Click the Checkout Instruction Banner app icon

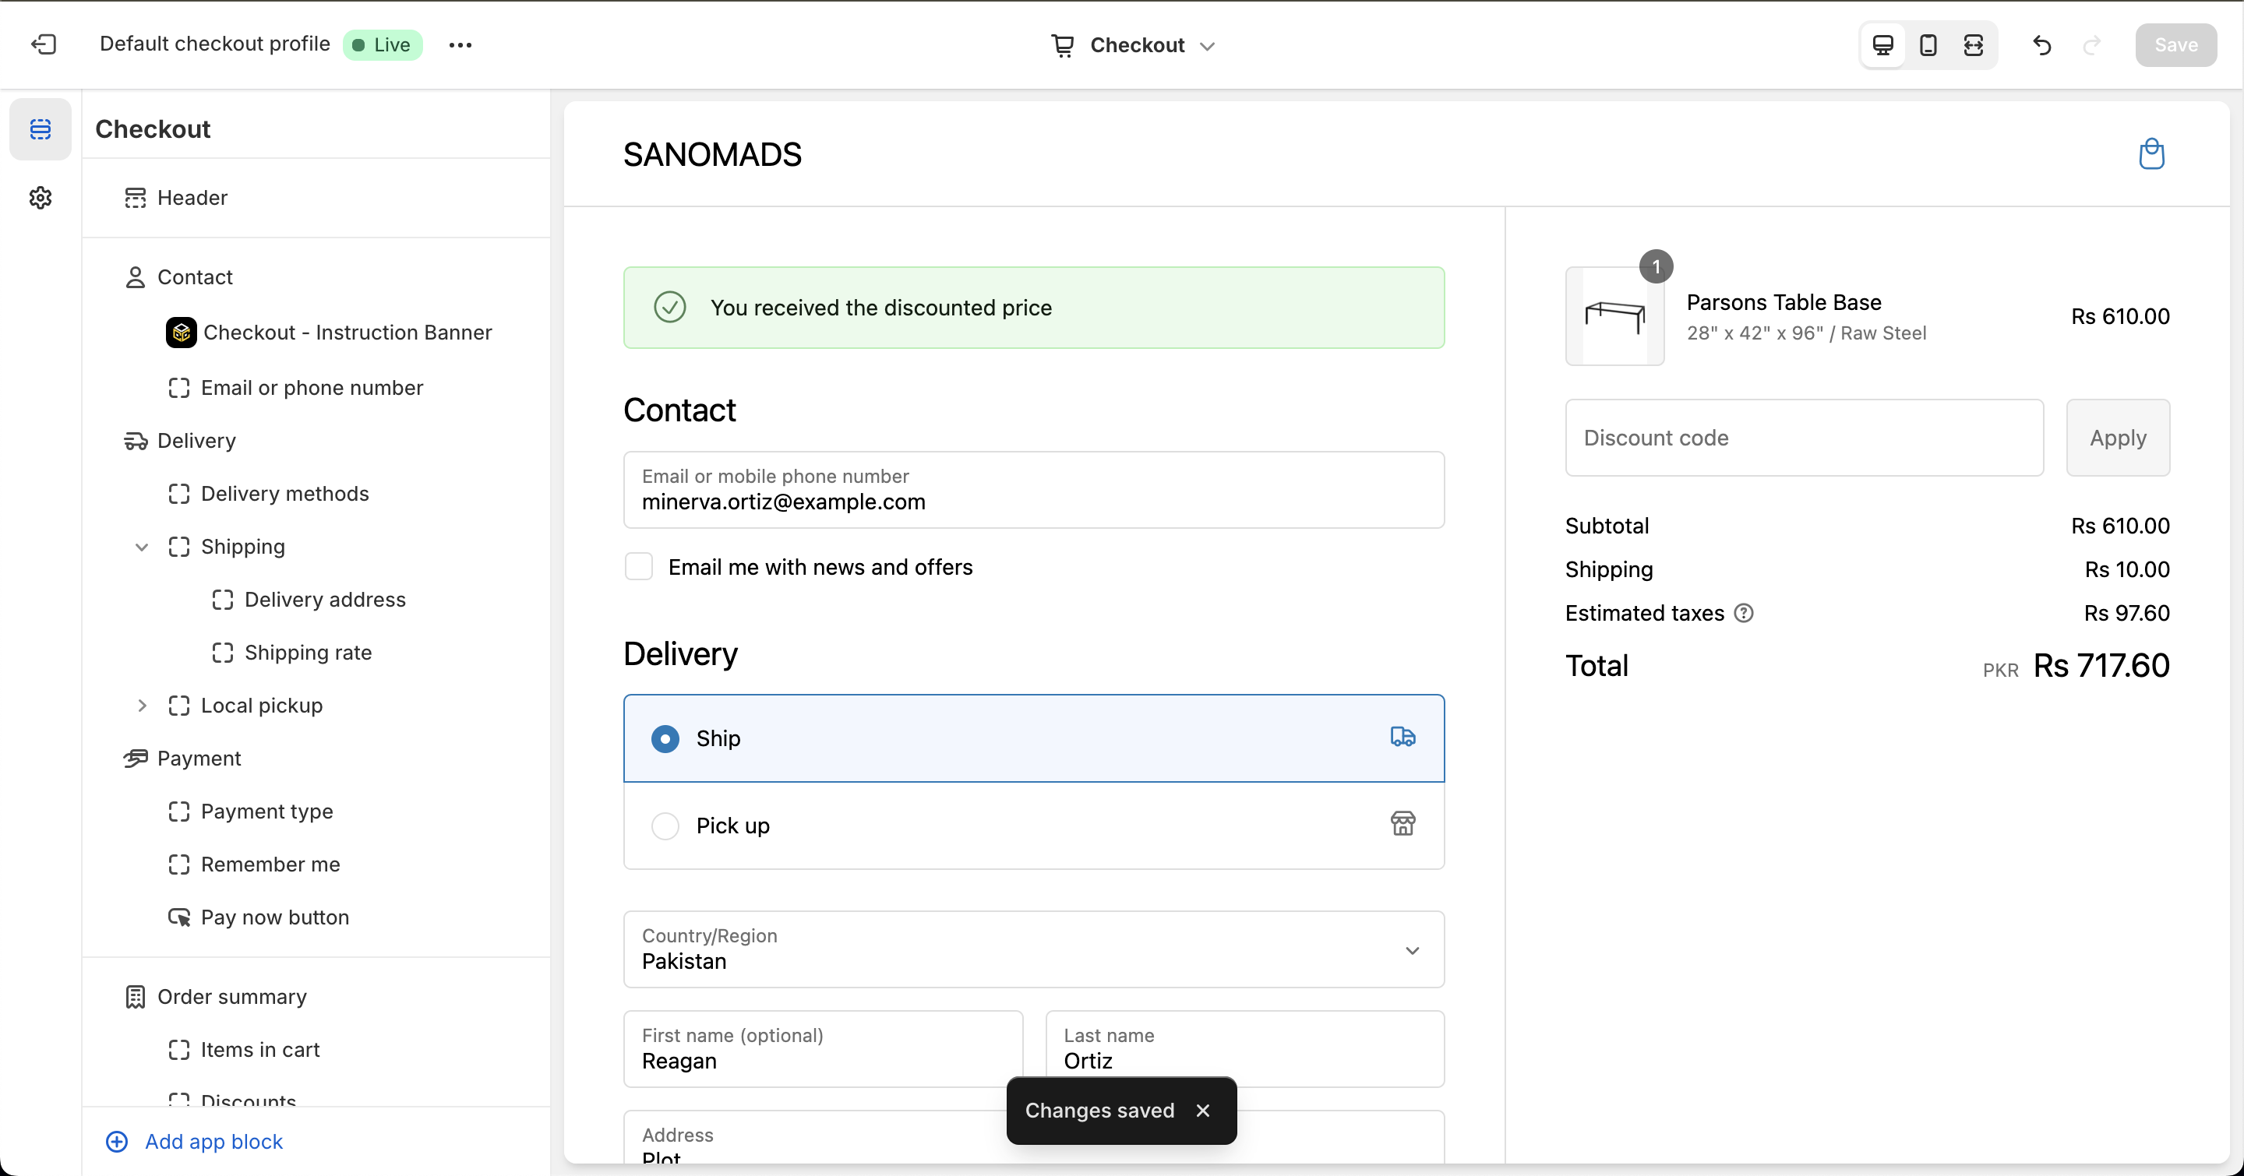(182, 333)
